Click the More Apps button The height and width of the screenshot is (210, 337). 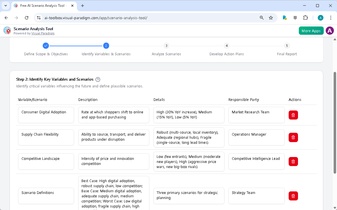pos(311,30)
